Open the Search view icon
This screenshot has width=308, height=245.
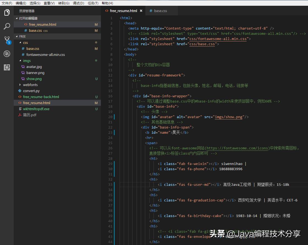click(x=7, y=26)
